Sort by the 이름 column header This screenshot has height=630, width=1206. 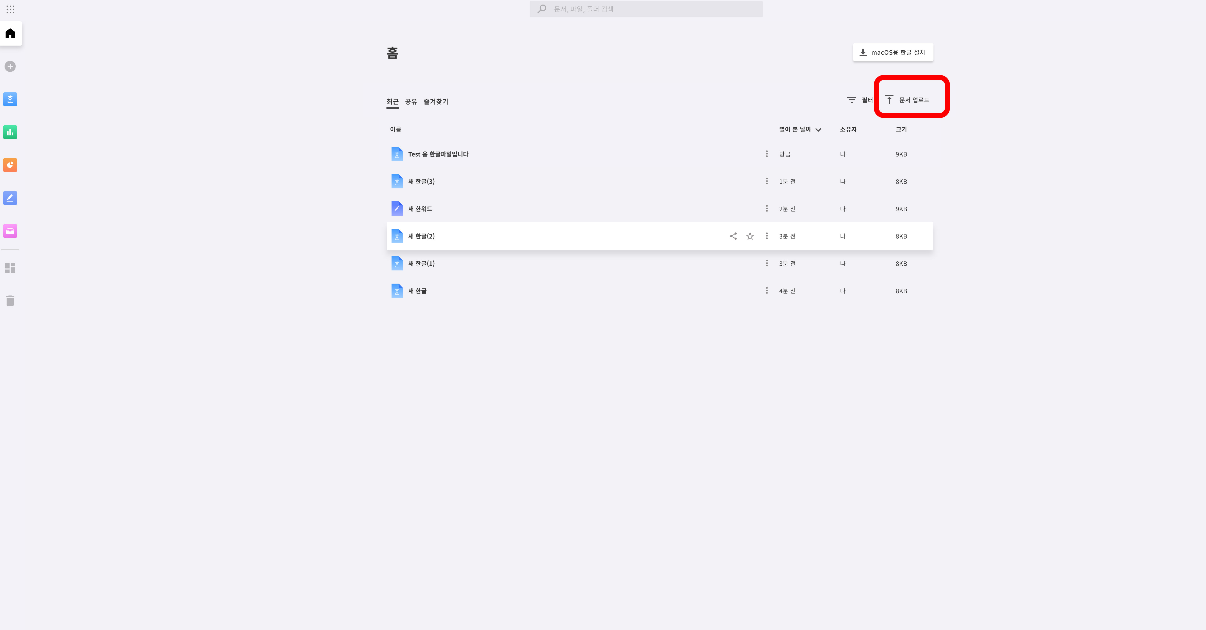click(396, 129)
